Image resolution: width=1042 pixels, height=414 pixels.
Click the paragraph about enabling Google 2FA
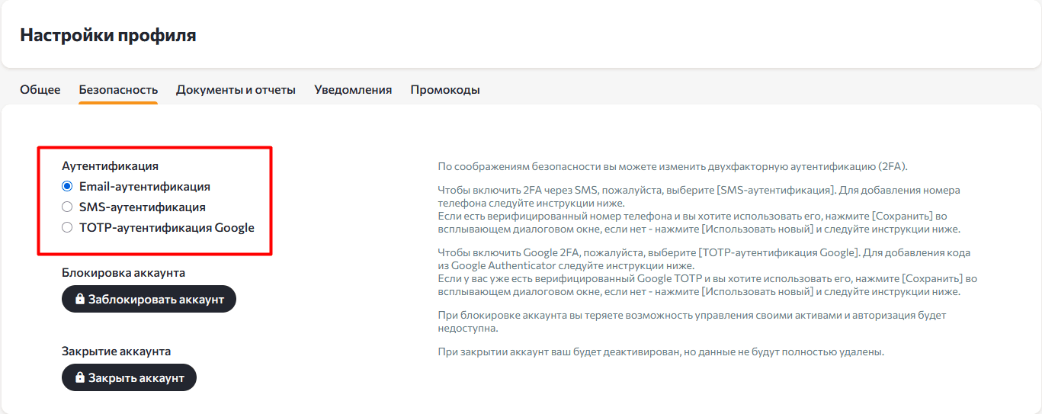coord(707,272)
